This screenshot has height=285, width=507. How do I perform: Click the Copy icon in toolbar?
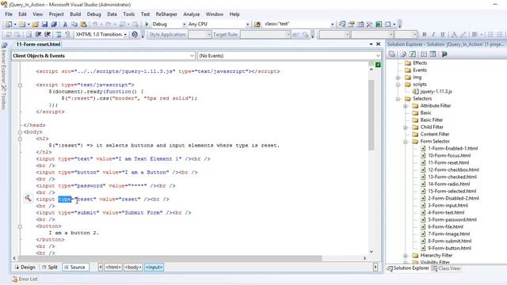pyautogui.click(x=74, y=25)
